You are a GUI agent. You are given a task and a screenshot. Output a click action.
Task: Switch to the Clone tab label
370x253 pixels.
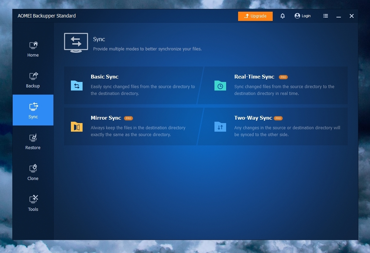pyautogui.click(x=33, y=178)
